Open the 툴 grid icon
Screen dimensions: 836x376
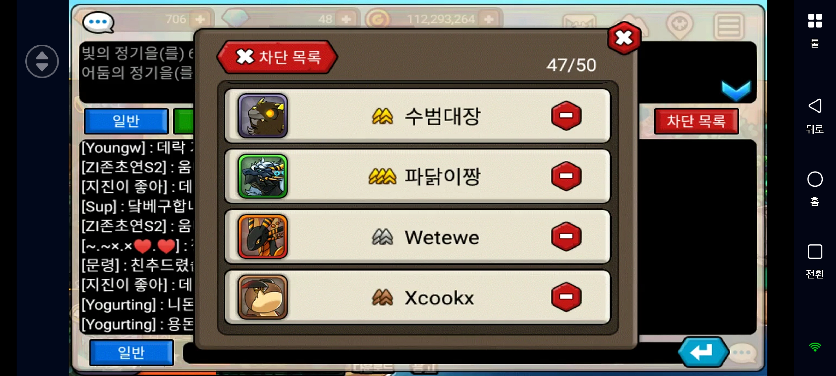815,21
